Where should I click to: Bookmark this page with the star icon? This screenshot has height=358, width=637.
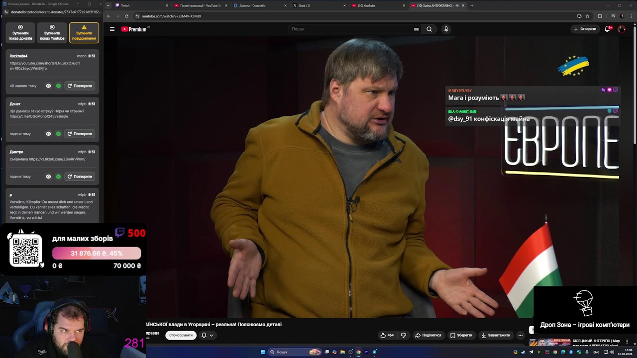tap(587, 16)
